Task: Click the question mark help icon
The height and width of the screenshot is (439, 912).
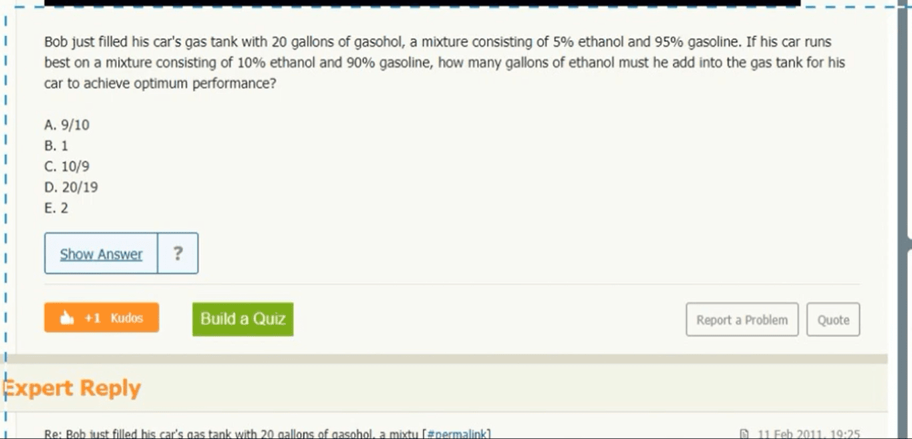Action: (178, 254)
